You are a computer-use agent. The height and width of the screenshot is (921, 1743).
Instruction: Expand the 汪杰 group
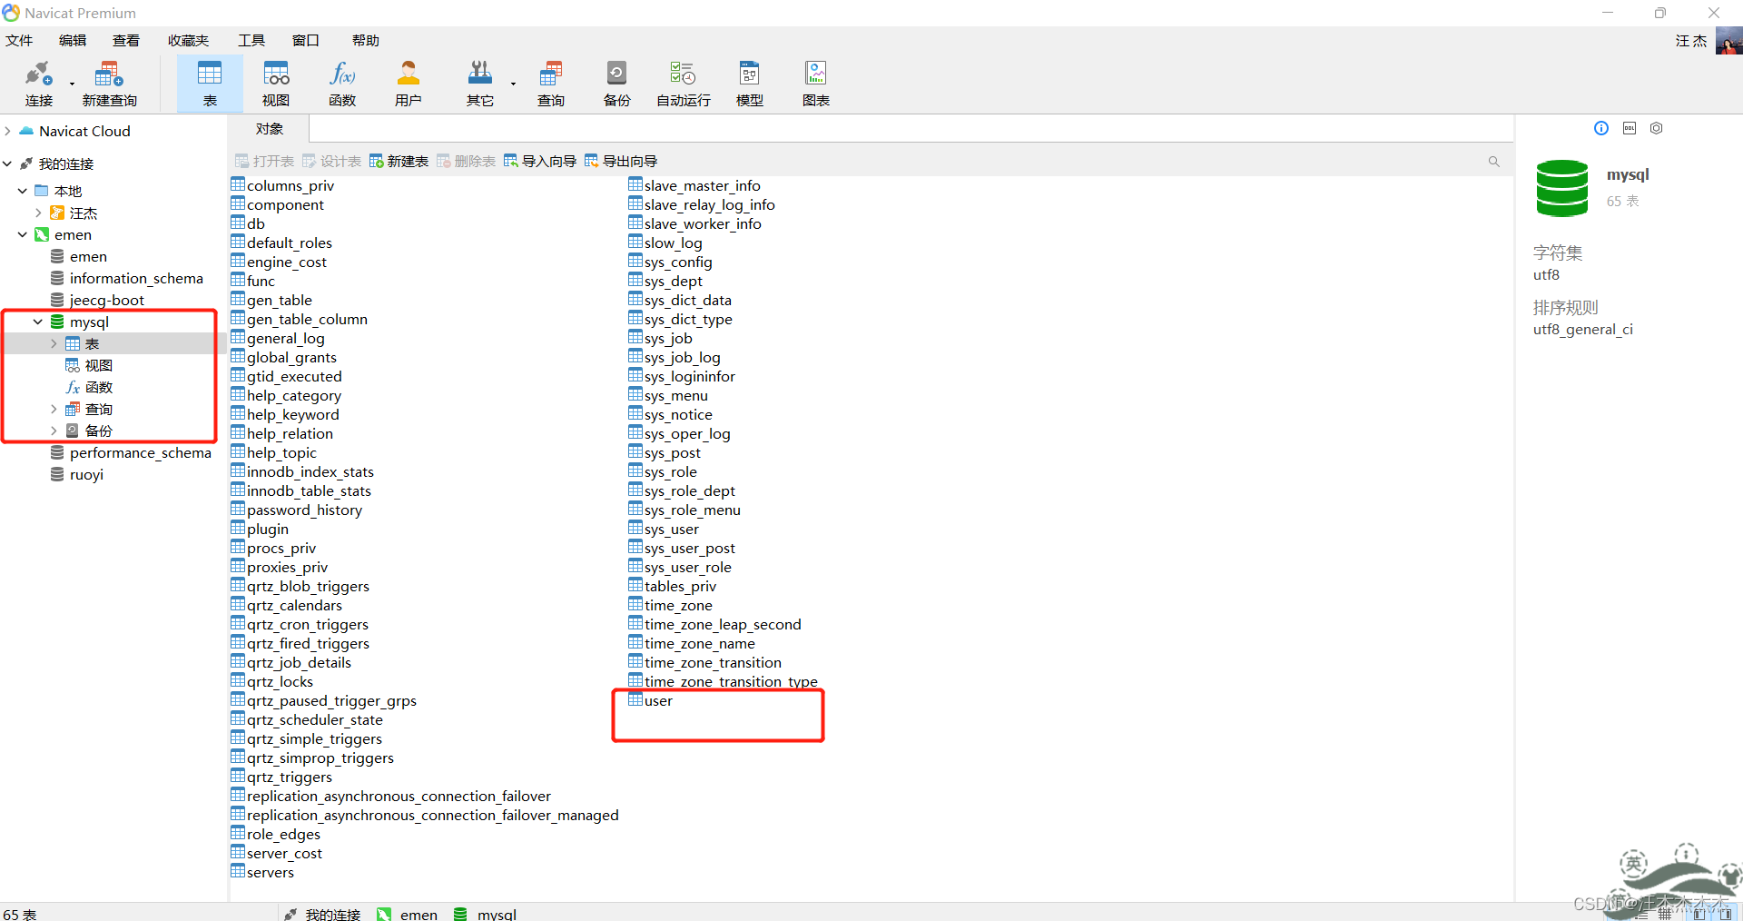[x=38, y=213]
